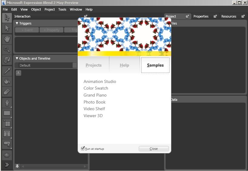
Task: Select the Zoom magnifier tool
Action: (7, 49)
